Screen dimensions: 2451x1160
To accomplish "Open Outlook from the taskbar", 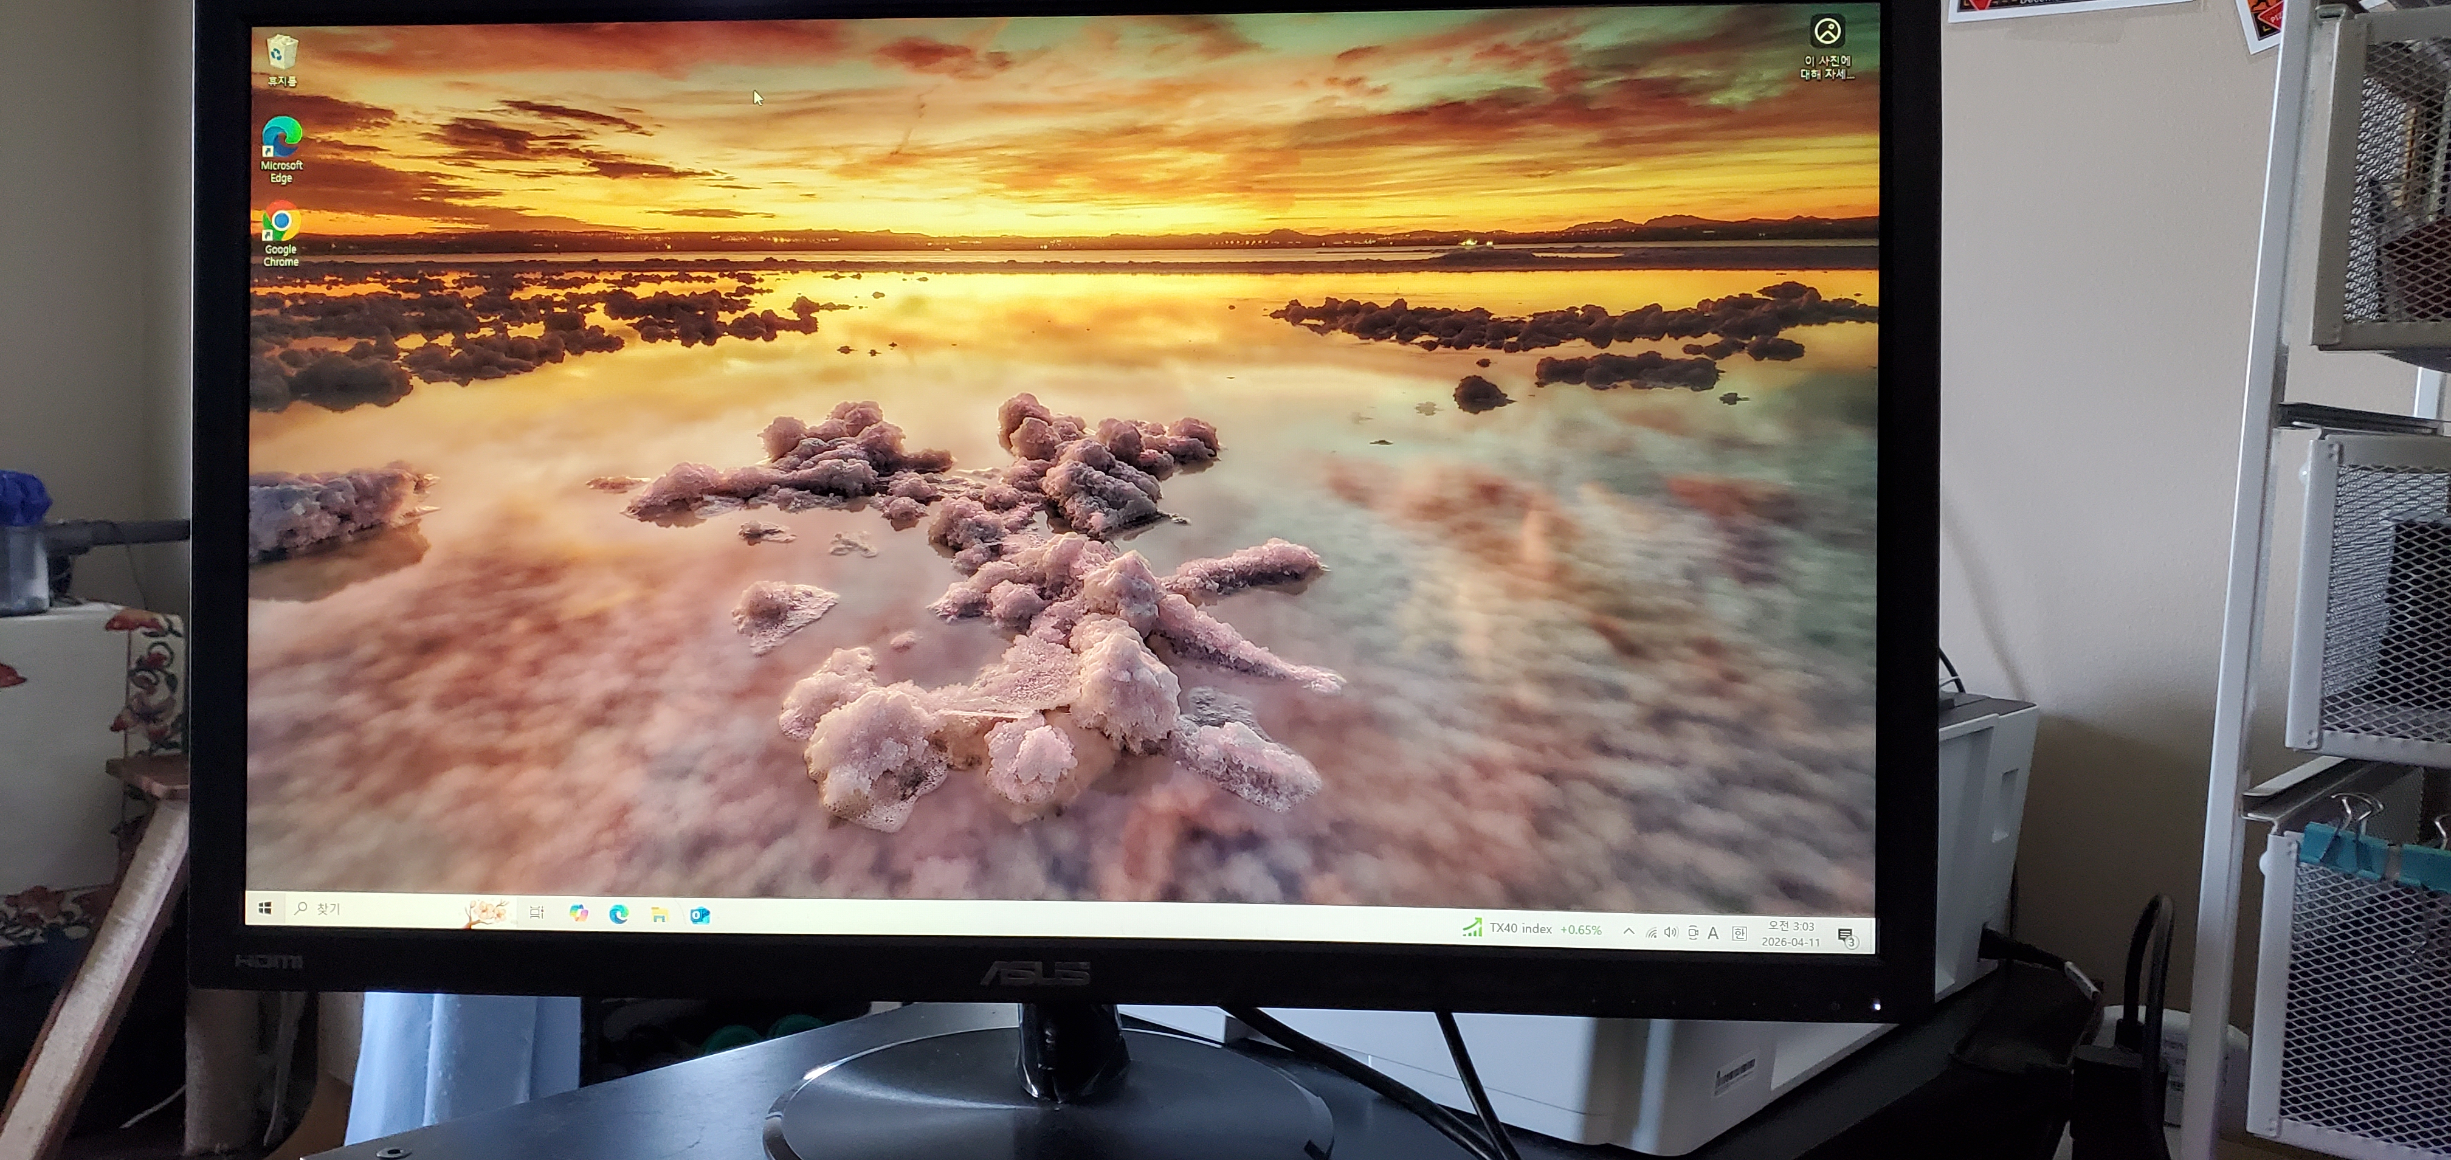I will pos(700,916).
